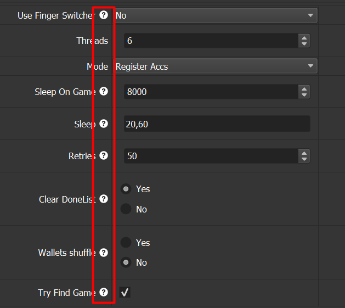The height and width of the screenshot is (308, 345).
Task: Click help icon next to Use Finger Switcher
Action: [104, 15]
